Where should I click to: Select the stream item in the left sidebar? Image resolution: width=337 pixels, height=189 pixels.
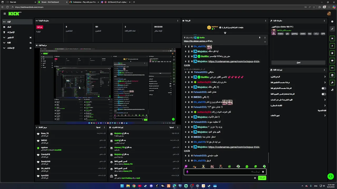[17, 22]
